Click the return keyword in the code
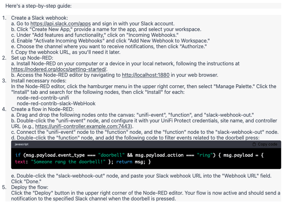Image resolution: width=285 pixels, height=202 pixels. (x=124, y=162)
